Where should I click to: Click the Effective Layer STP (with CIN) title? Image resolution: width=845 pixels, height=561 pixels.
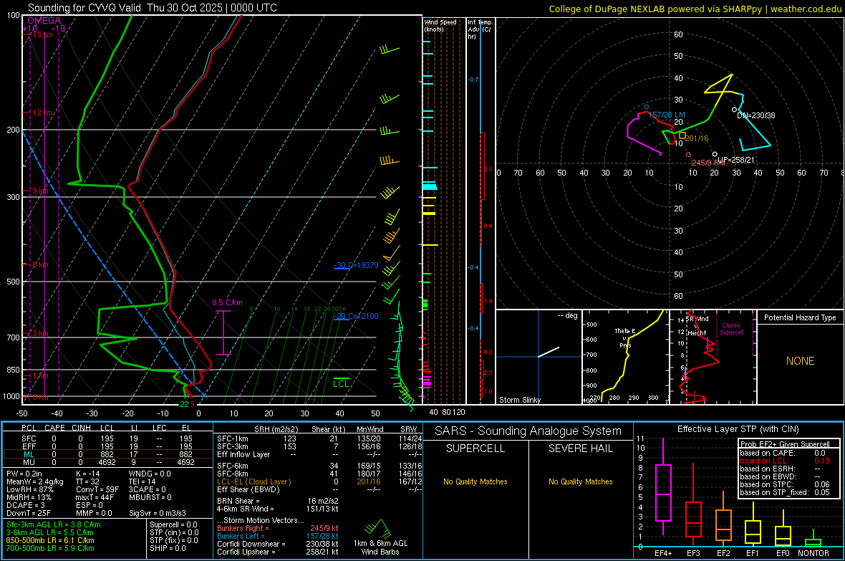click(738, 429)
